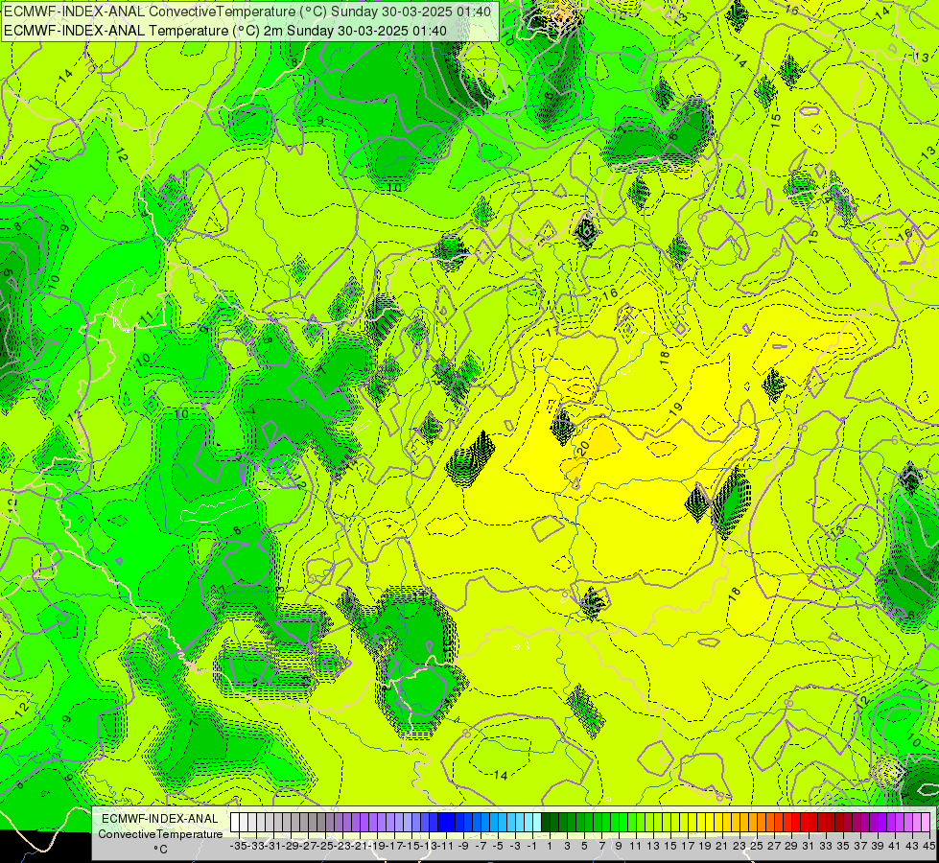939x863 pixels.
Task: Click legend value -35
Action: [x=239, y=846]
